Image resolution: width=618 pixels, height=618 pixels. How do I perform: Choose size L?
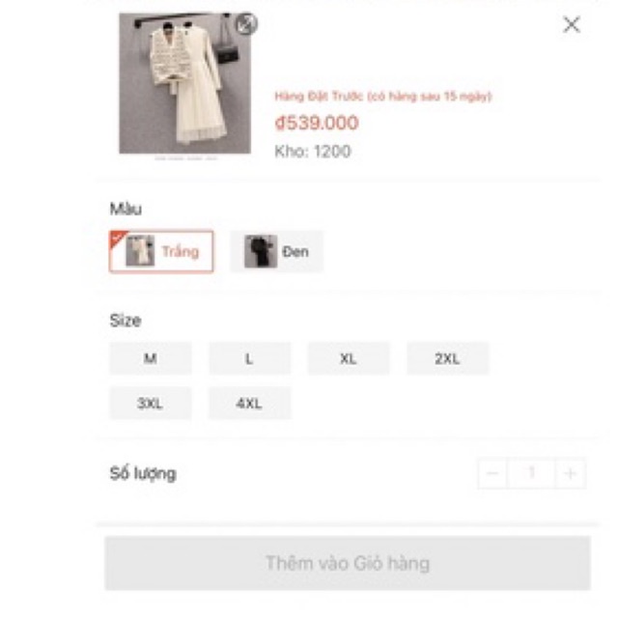(249, 358)
